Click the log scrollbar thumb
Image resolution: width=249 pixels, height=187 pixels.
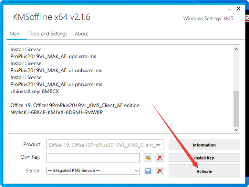[236, 109]
